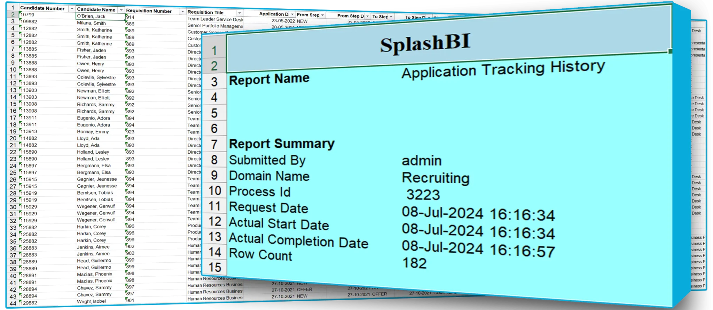The image size is (713, 310).
Task: Click the Row Count value 182
Action: [414, 263]
